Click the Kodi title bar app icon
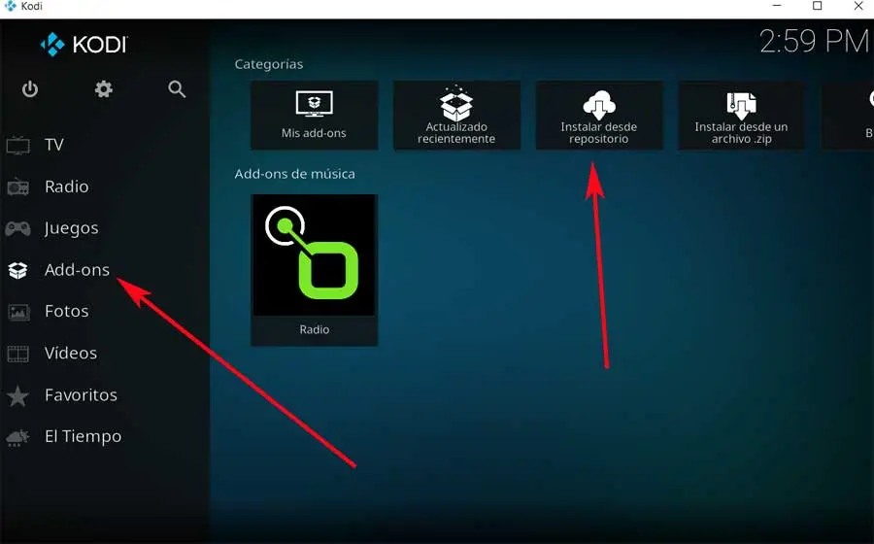The height and width of the screenshot is (544, 874). click(10, 6)
